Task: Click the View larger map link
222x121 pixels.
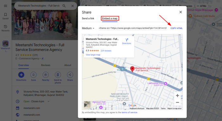Action: click(x=93, y=55)
